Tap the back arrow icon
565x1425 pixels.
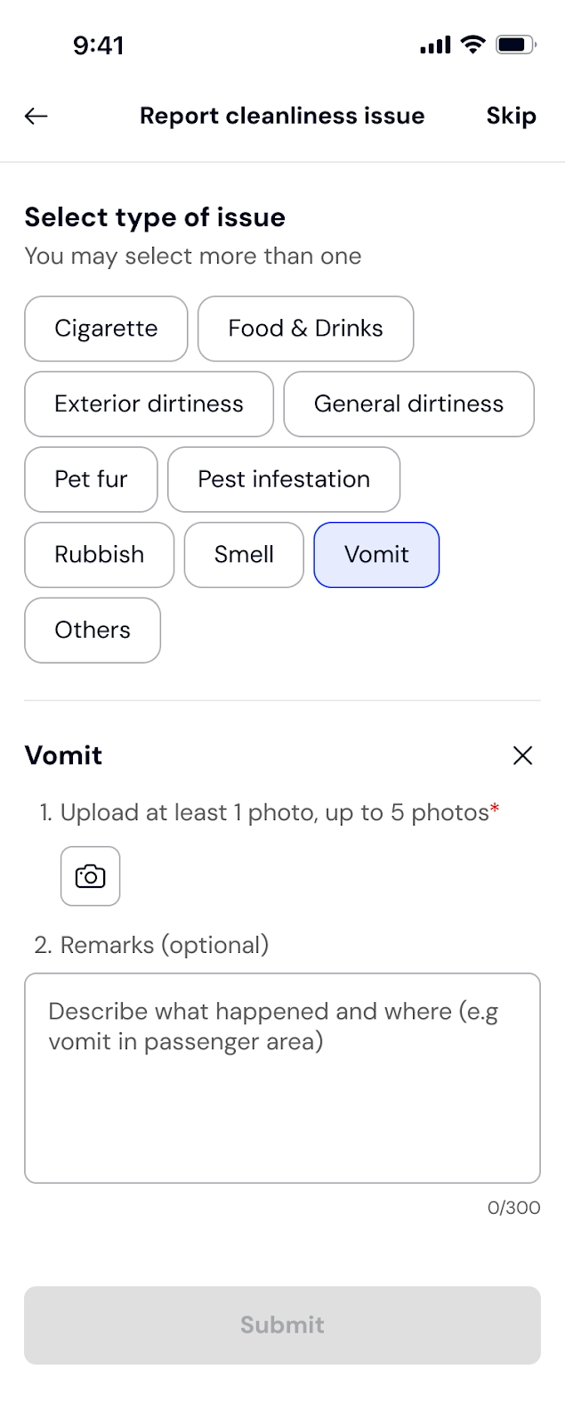pos(36,116)
